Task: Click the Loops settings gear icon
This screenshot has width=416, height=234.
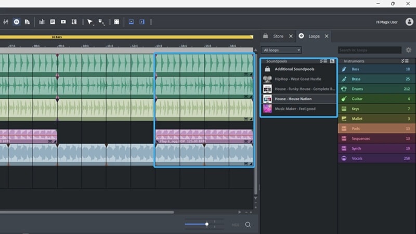Action: 408,50
